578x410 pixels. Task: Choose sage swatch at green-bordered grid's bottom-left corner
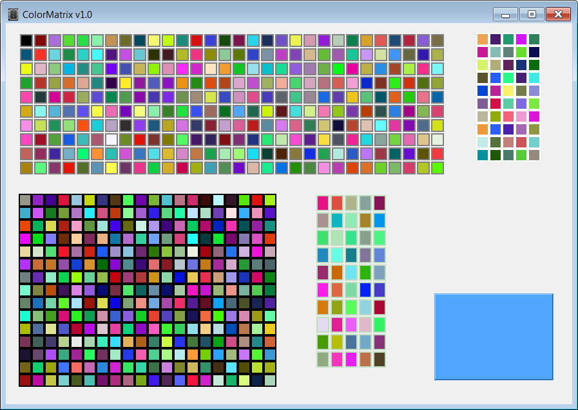[x=323, y=360]
